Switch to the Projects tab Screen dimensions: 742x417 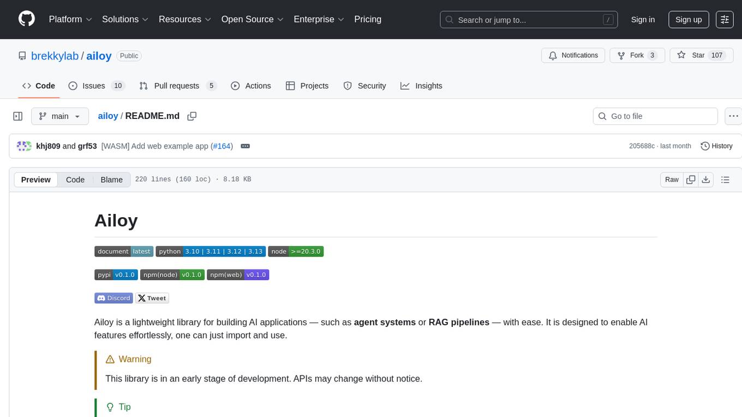click(307, 86)
